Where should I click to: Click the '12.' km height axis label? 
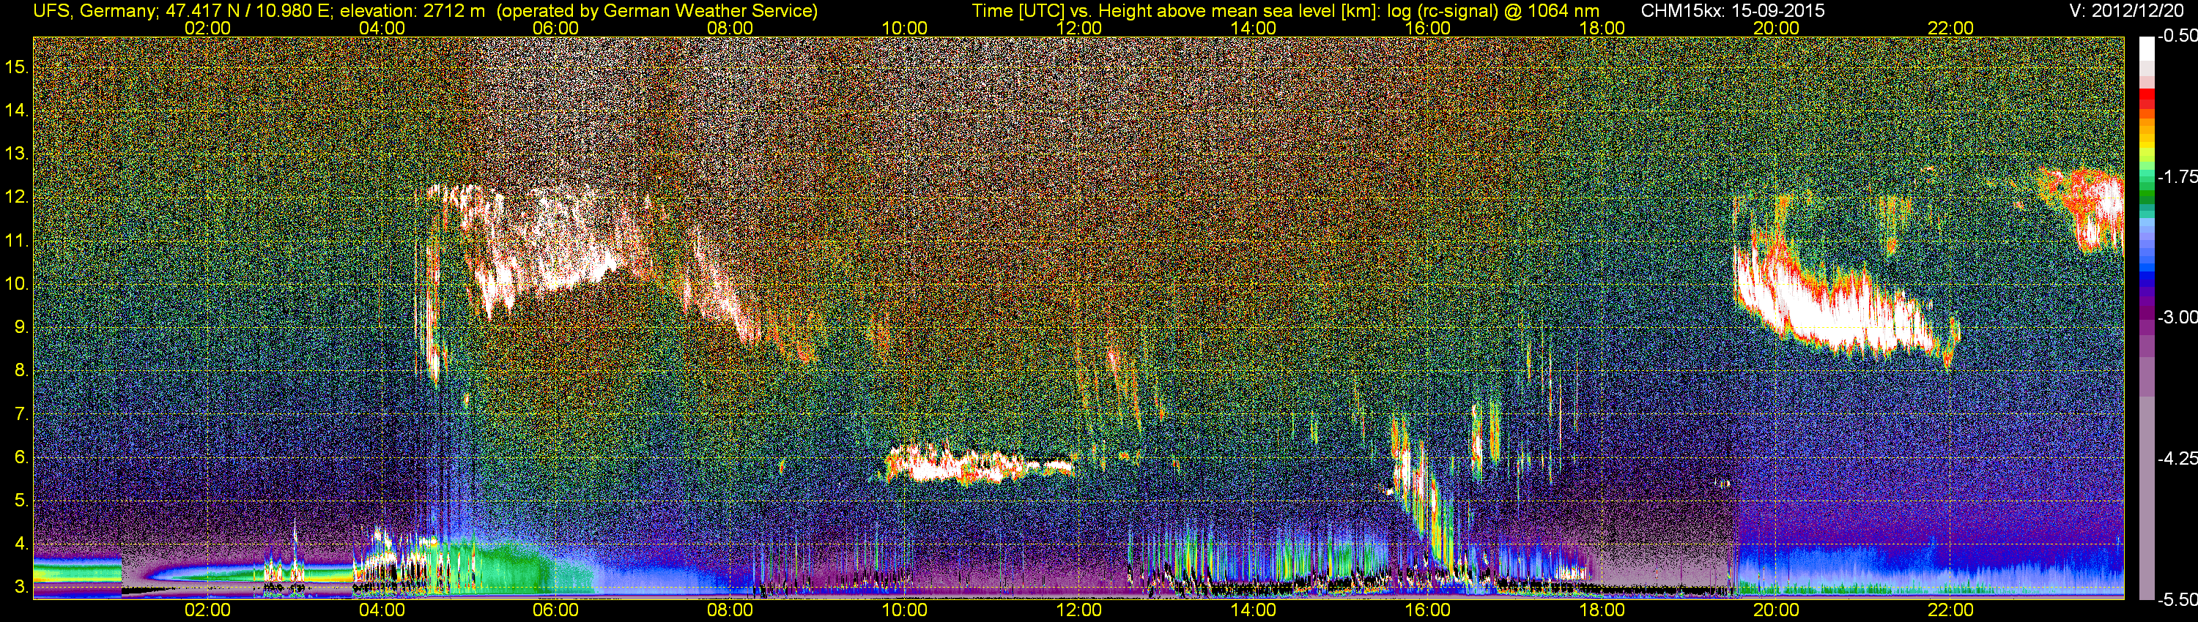point(17,198)
